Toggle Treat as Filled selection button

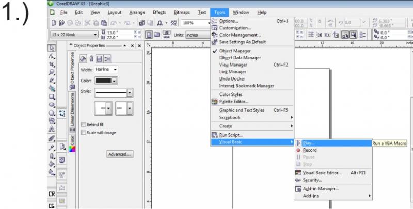click(x=354, y=35)
